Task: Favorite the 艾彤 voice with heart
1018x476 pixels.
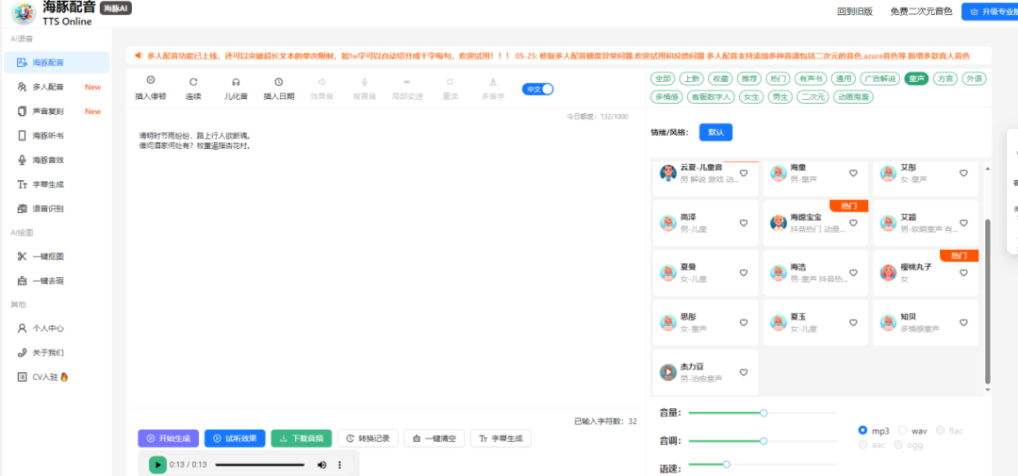Action: coord(963,173)
